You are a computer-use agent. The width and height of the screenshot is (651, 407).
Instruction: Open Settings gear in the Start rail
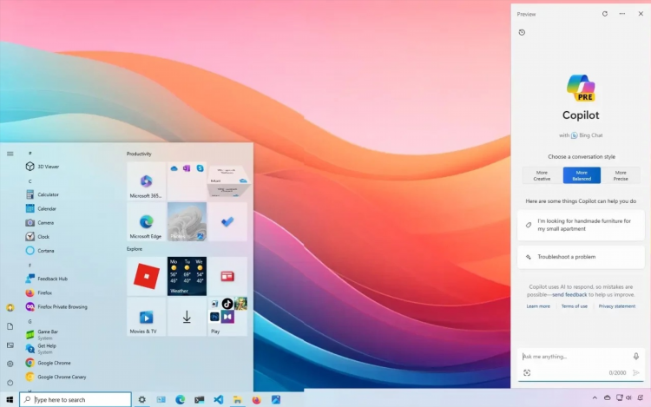[10, 364]
